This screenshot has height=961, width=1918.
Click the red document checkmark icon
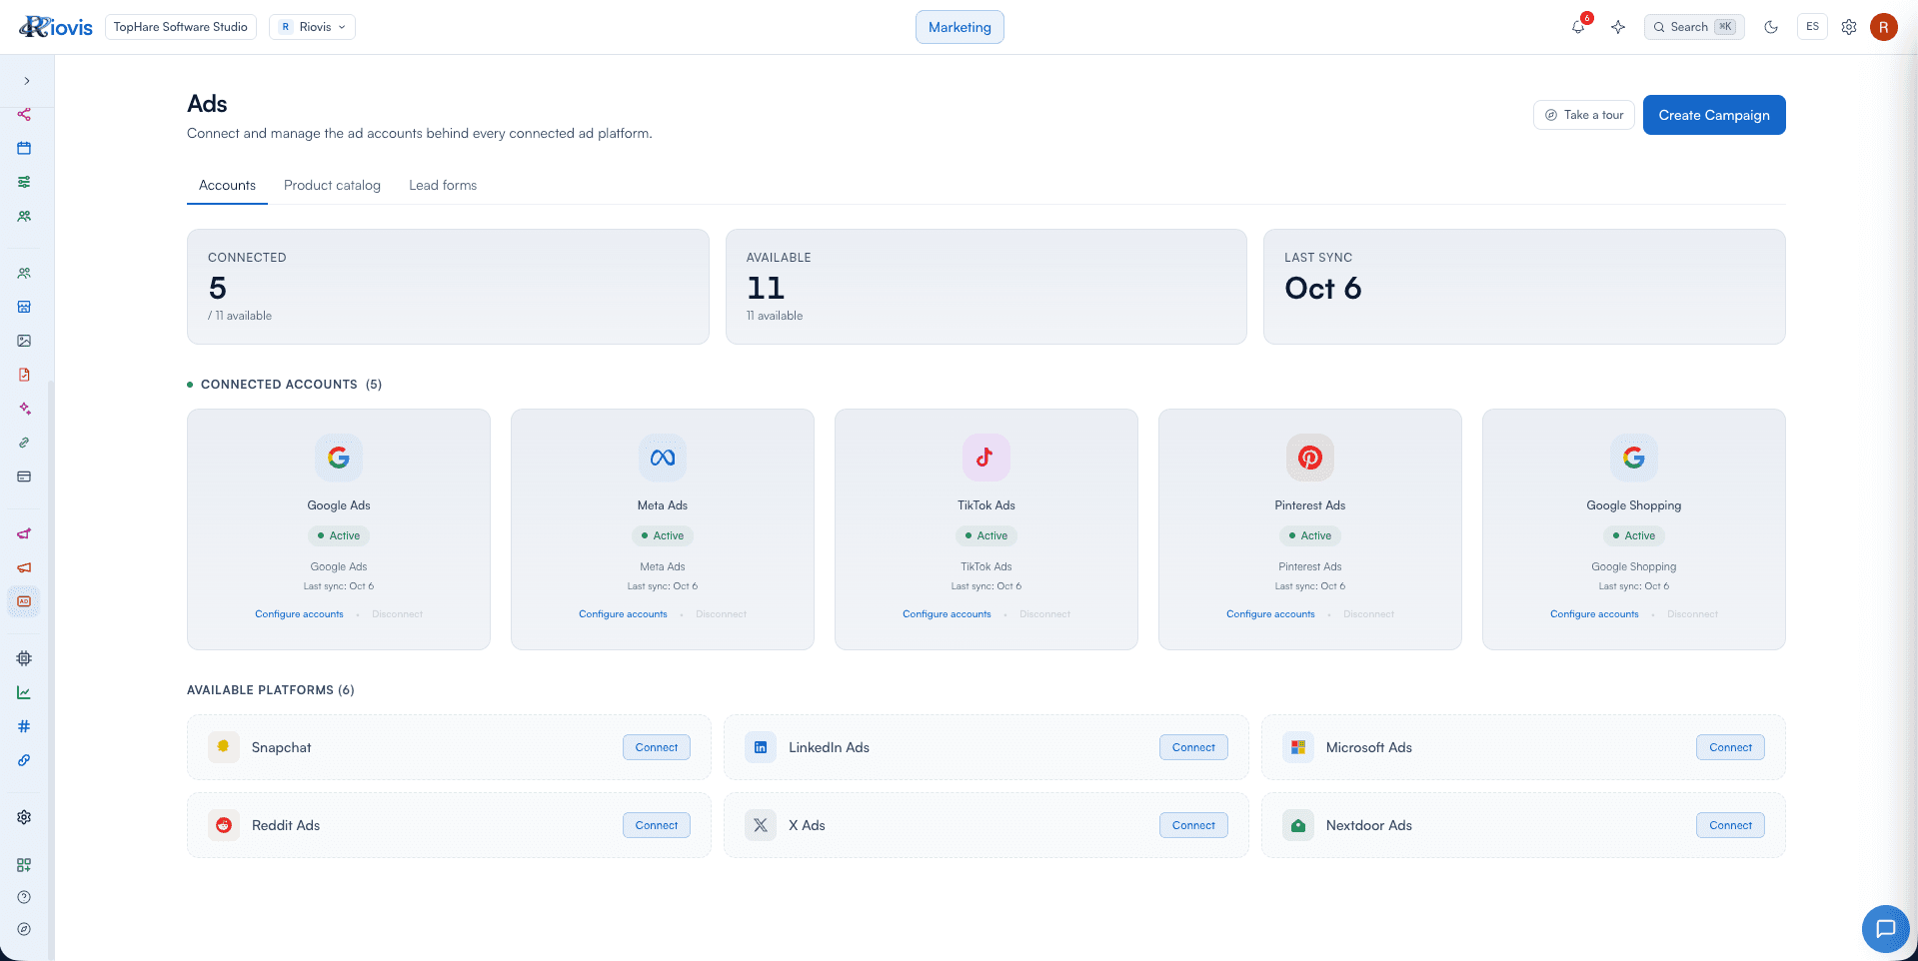(x=24, y=375)
